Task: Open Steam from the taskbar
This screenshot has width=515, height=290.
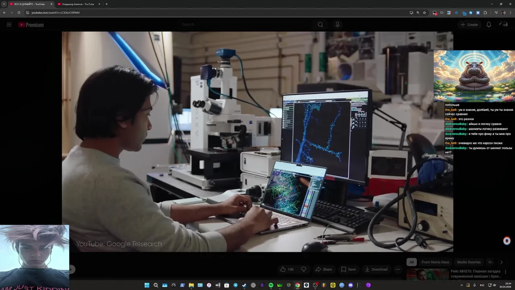Action: point(244,285)
